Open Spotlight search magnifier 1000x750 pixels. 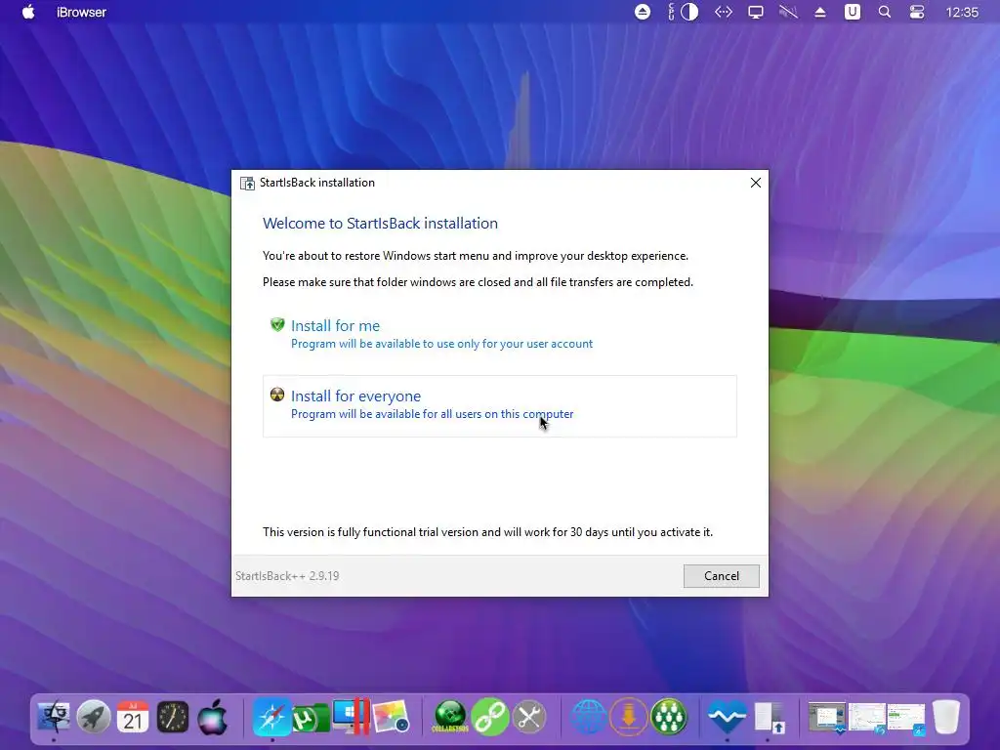[x=885, y=12]
